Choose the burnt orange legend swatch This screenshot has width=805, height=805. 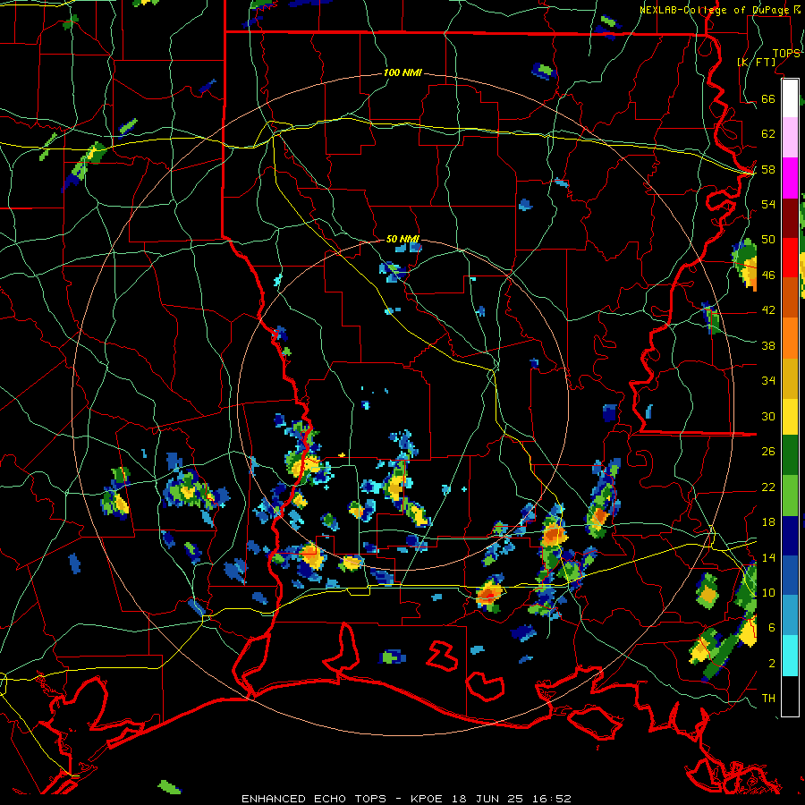coord(790,297)
